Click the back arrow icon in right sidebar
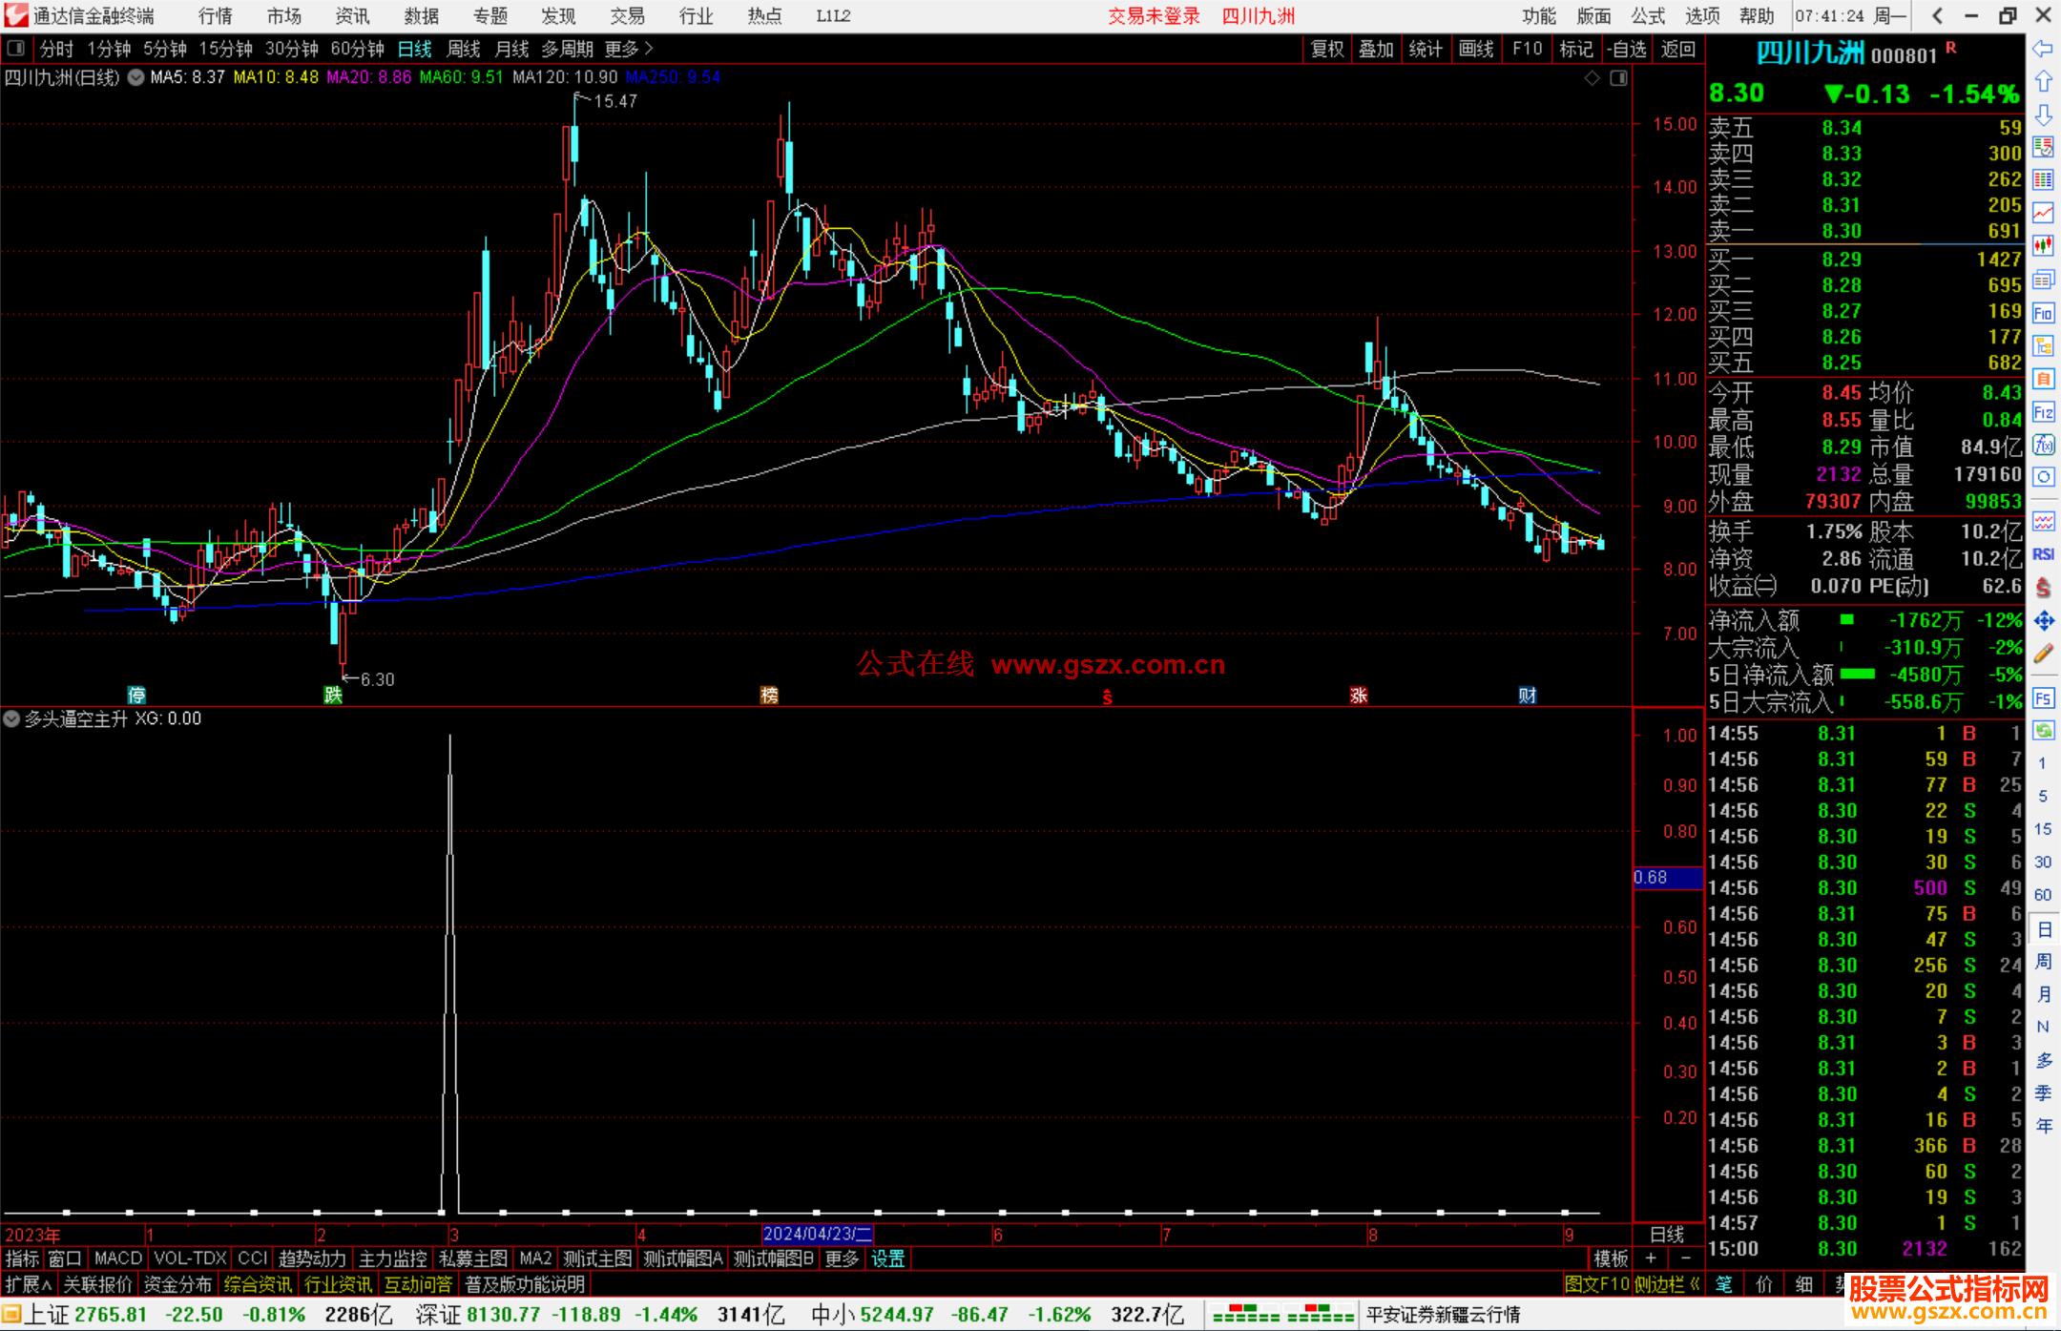The height and width of the screenshot is (1331, 2061). [2043, 48]
